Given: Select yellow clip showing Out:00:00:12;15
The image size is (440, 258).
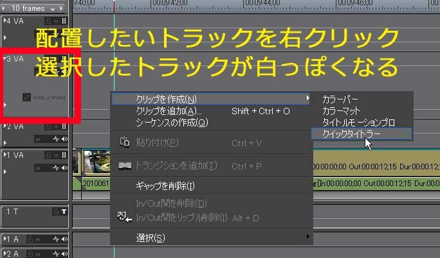Looking at the screenshot, I should (x=376, y=164).
